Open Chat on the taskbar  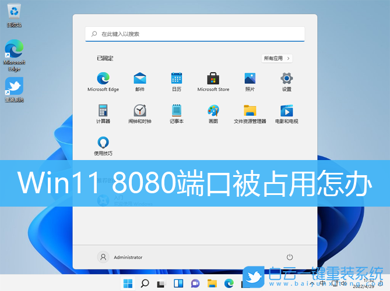[195, 283]
